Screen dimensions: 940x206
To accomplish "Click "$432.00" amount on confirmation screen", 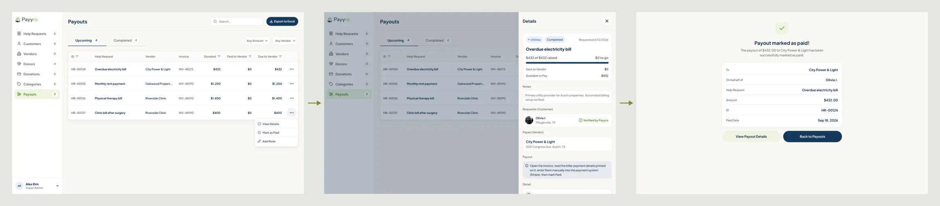I will 830,100.
